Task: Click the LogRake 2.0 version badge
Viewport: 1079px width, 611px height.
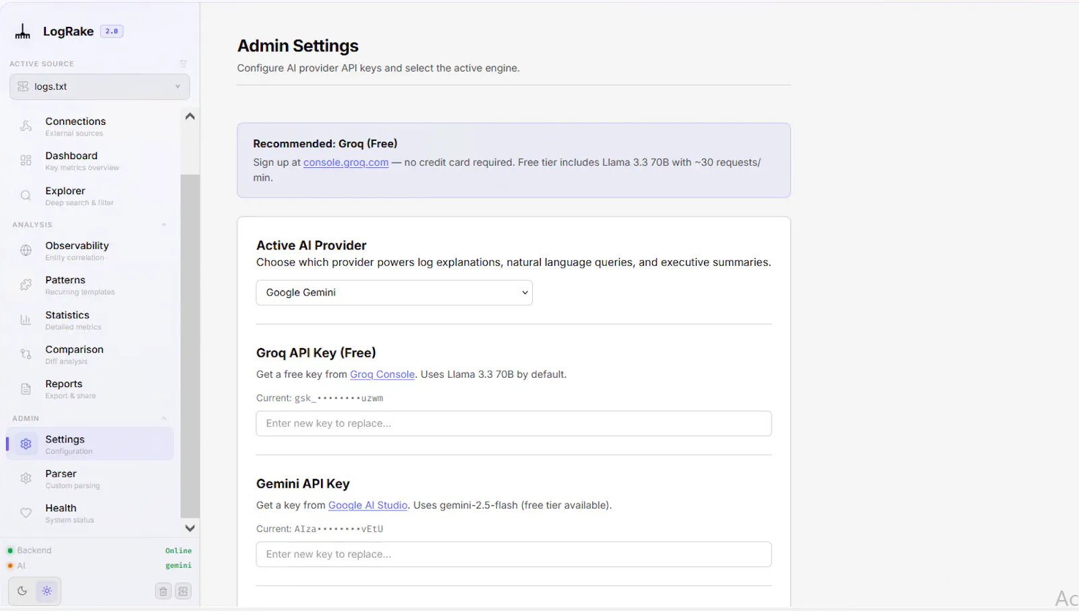Action: [112, 31]
